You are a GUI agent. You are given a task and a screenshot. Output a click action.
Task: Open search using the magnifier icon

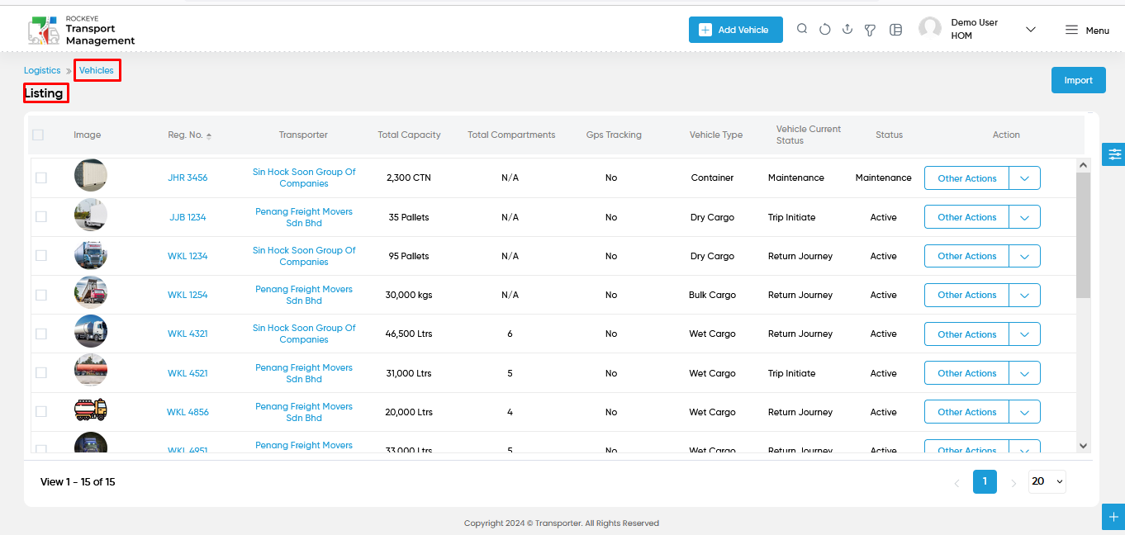click(801, 29)
